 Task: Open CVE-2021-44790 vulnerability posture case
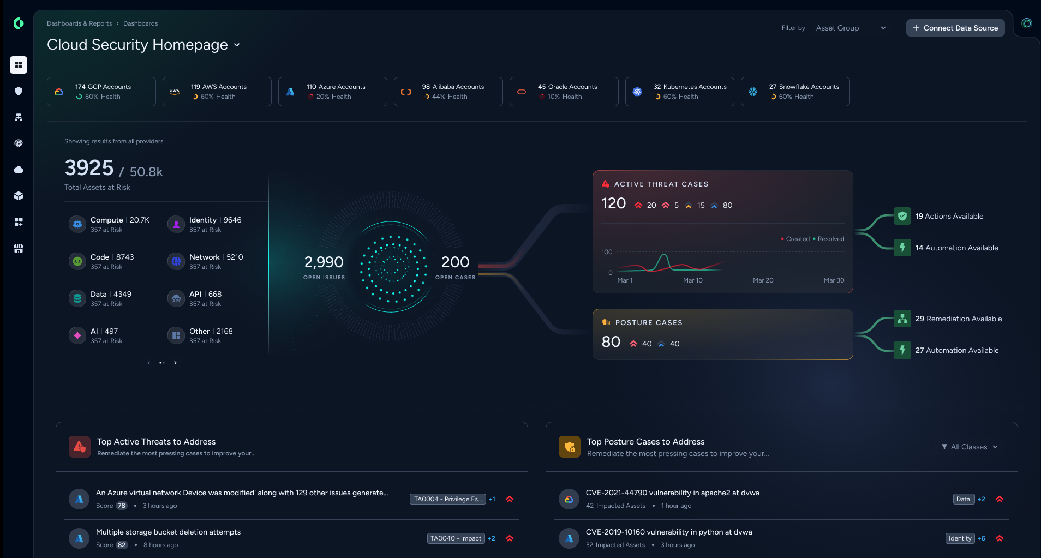pyautogui.click(x=672, y=493)
